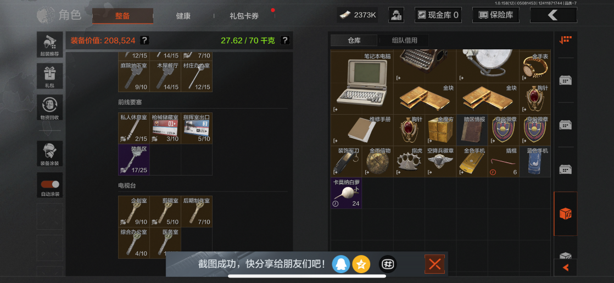
Task: Open the 起装推荐 loadout recommendation icon
Action: pyautogui.click(x=50, y=44)
